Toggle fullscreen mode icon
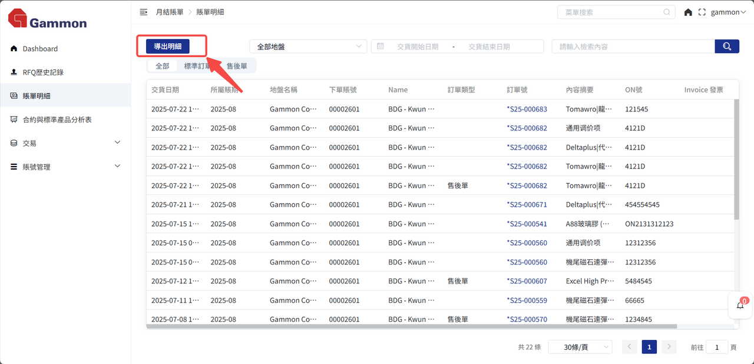Viewport: 754px width, 364px height. coord(702,12)
